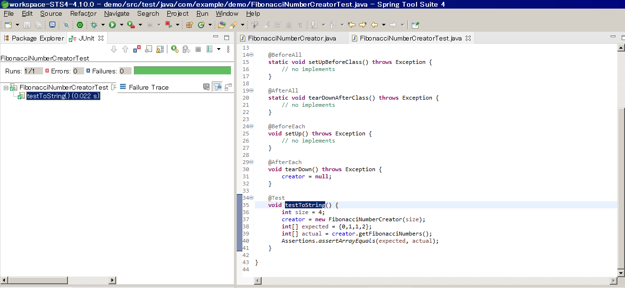The width and height of the screenshot is (625, 288).
Task: Stop the JUnit test run
Action: click(x=199, y=49)
